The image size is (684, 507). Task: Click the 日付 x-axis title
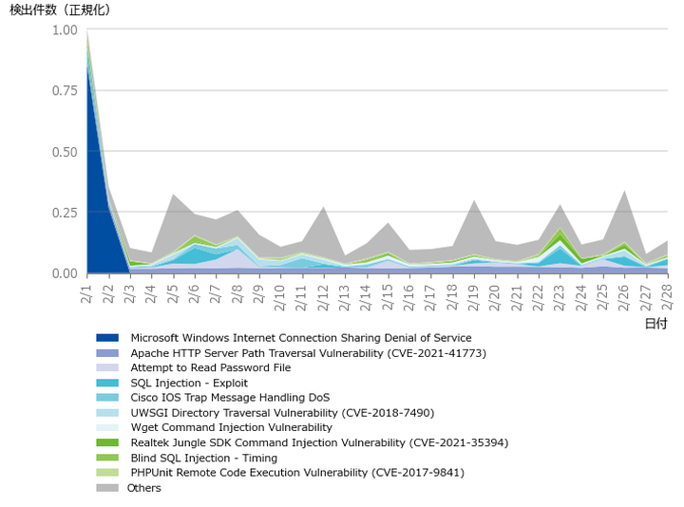coord(655,323)
